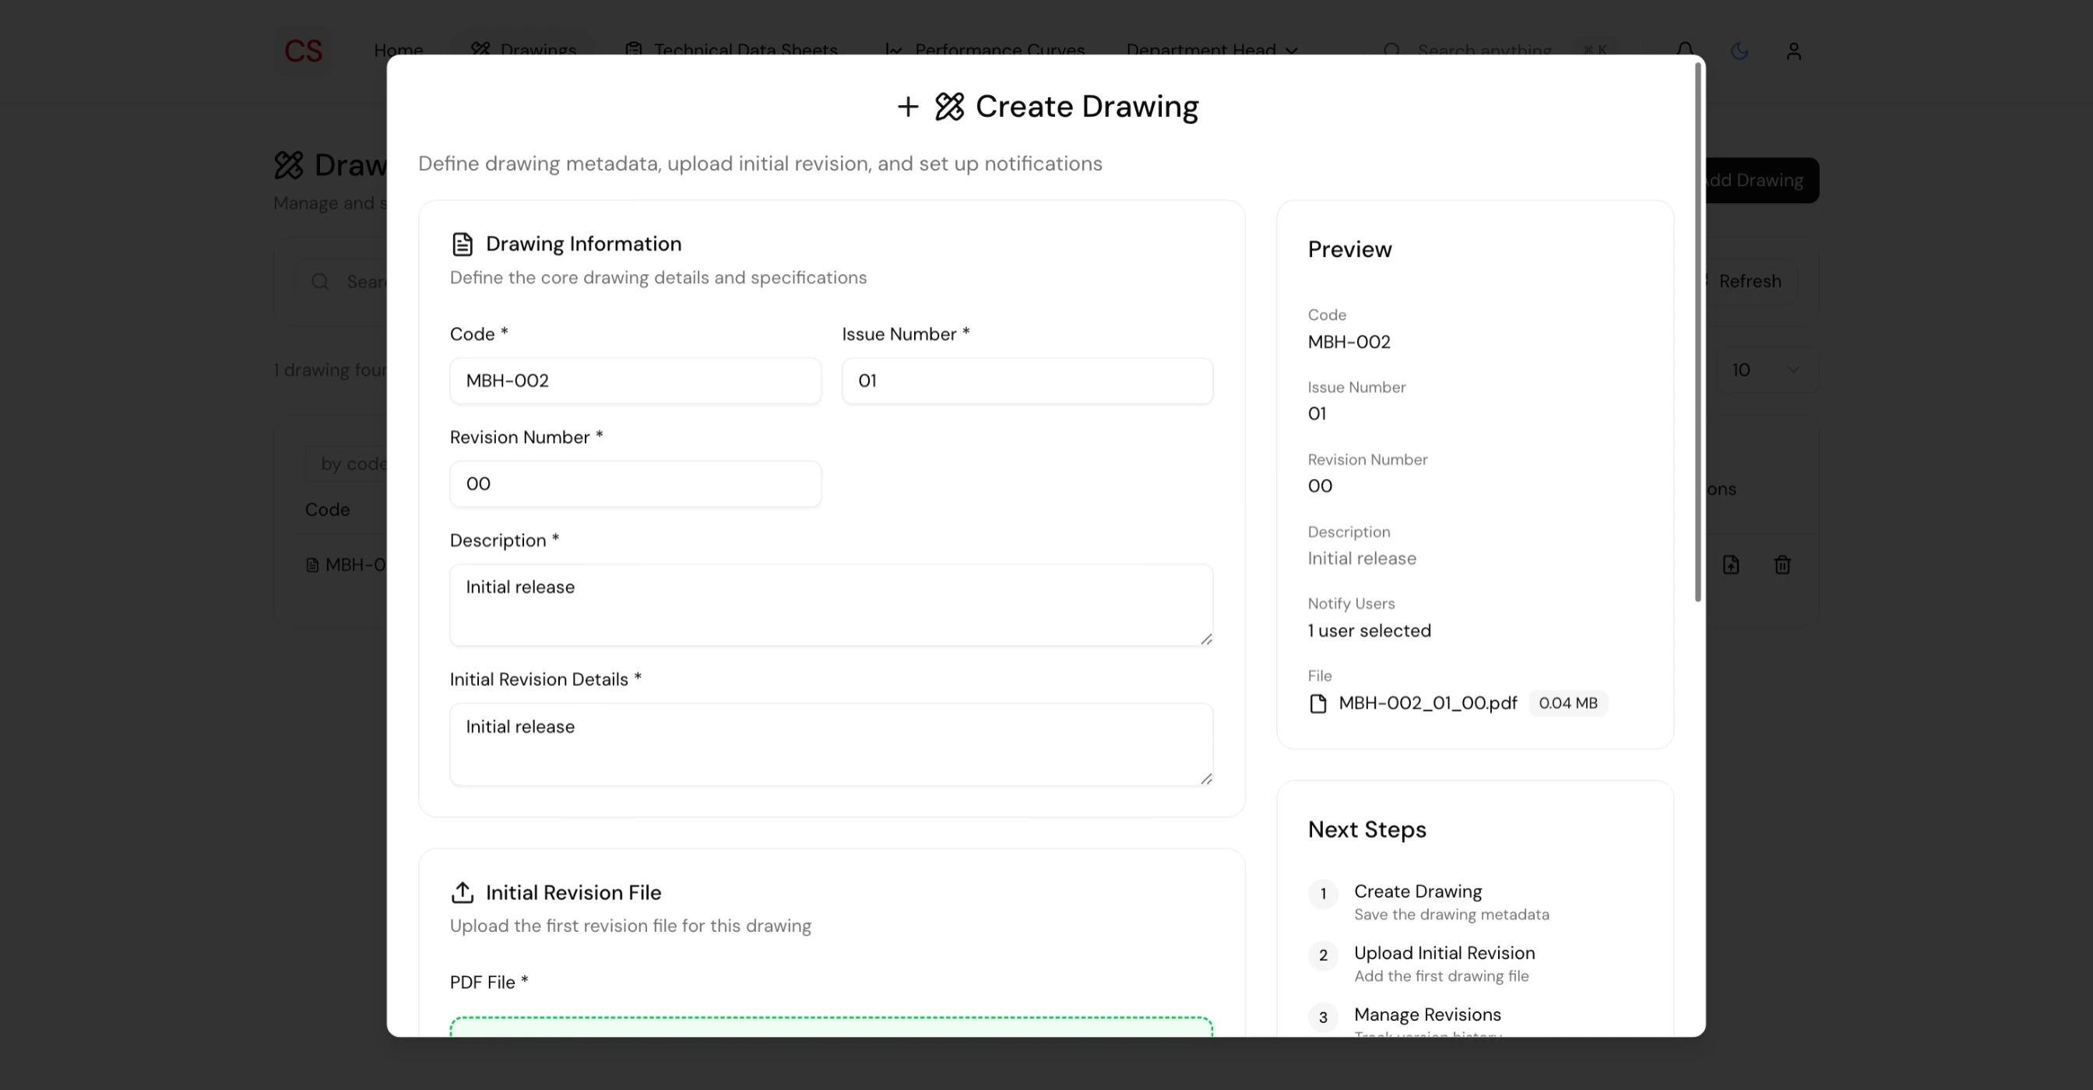The width and height of the screenshot is (2093, 1090).
Task: Click the Code column header
Action: click(328, 510)
